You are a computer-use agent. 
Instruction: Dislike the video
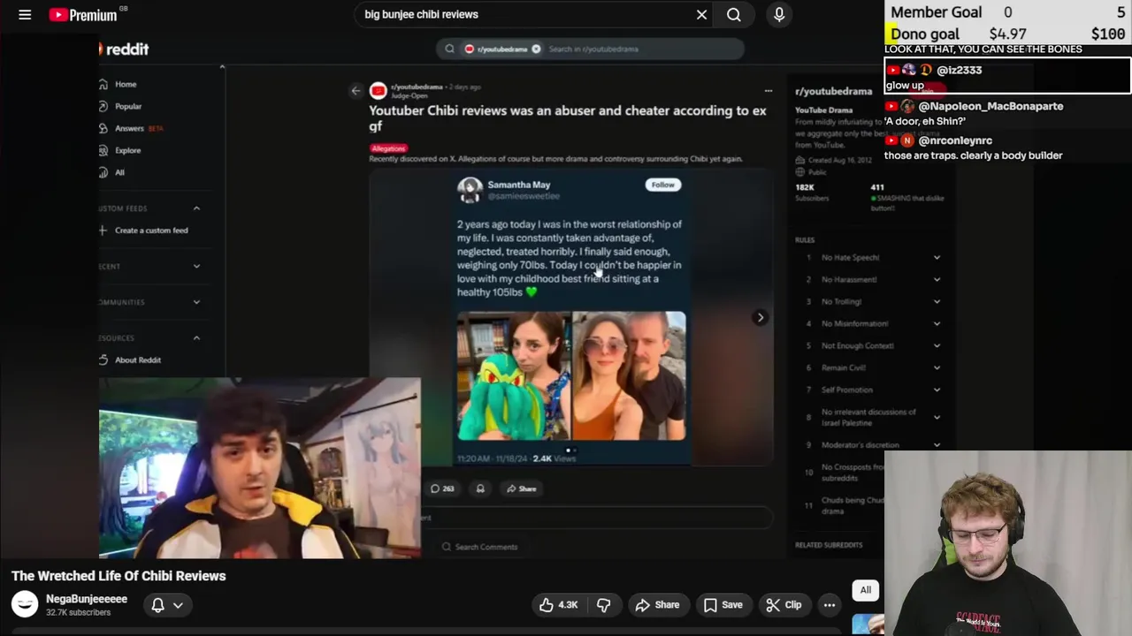(604, 605)
